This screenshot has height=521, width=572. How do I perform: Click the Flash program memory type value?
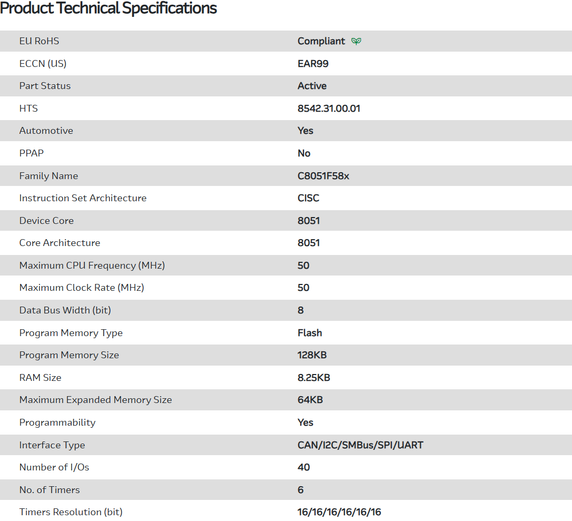click(310, 333)
